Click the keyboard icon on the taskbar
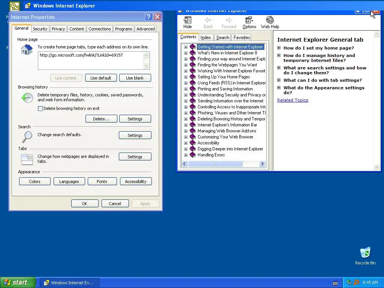384x288 pixels. click(335, 283)
